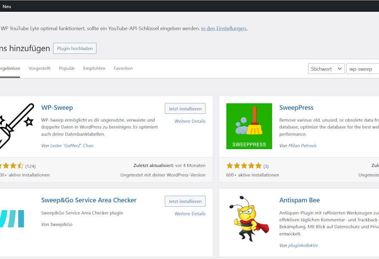Focus the plugin search field containing wp-sweep
The height and width of the screenshot is (259, 379).
point(363,69)
